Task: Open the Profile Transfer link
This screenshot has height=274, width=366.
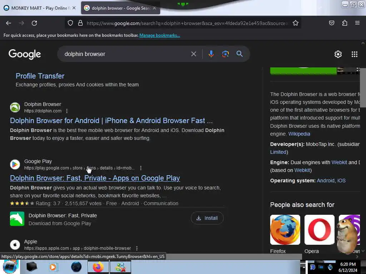Action: point(40,76)
